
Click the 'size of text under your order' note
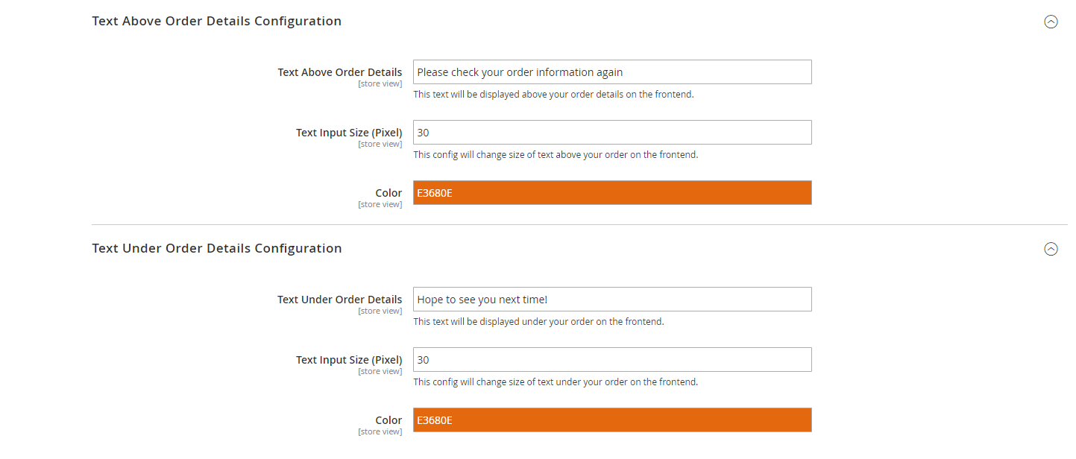point(556,382)
